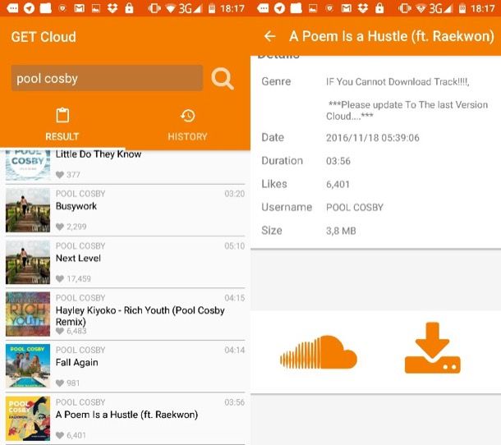Tap Dropbox icon in left status bar
501x445 pixels.
(x=113, y=8)
